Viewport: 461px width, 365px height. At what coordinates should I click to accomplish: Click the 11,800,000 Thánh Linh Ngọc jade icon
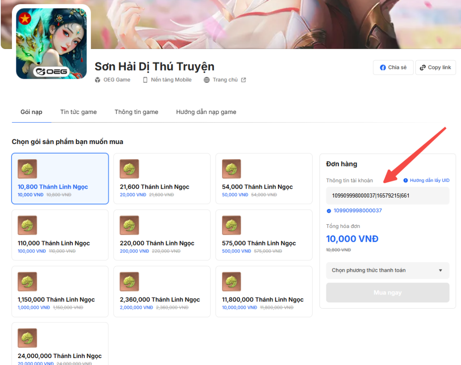coord(231,281)
